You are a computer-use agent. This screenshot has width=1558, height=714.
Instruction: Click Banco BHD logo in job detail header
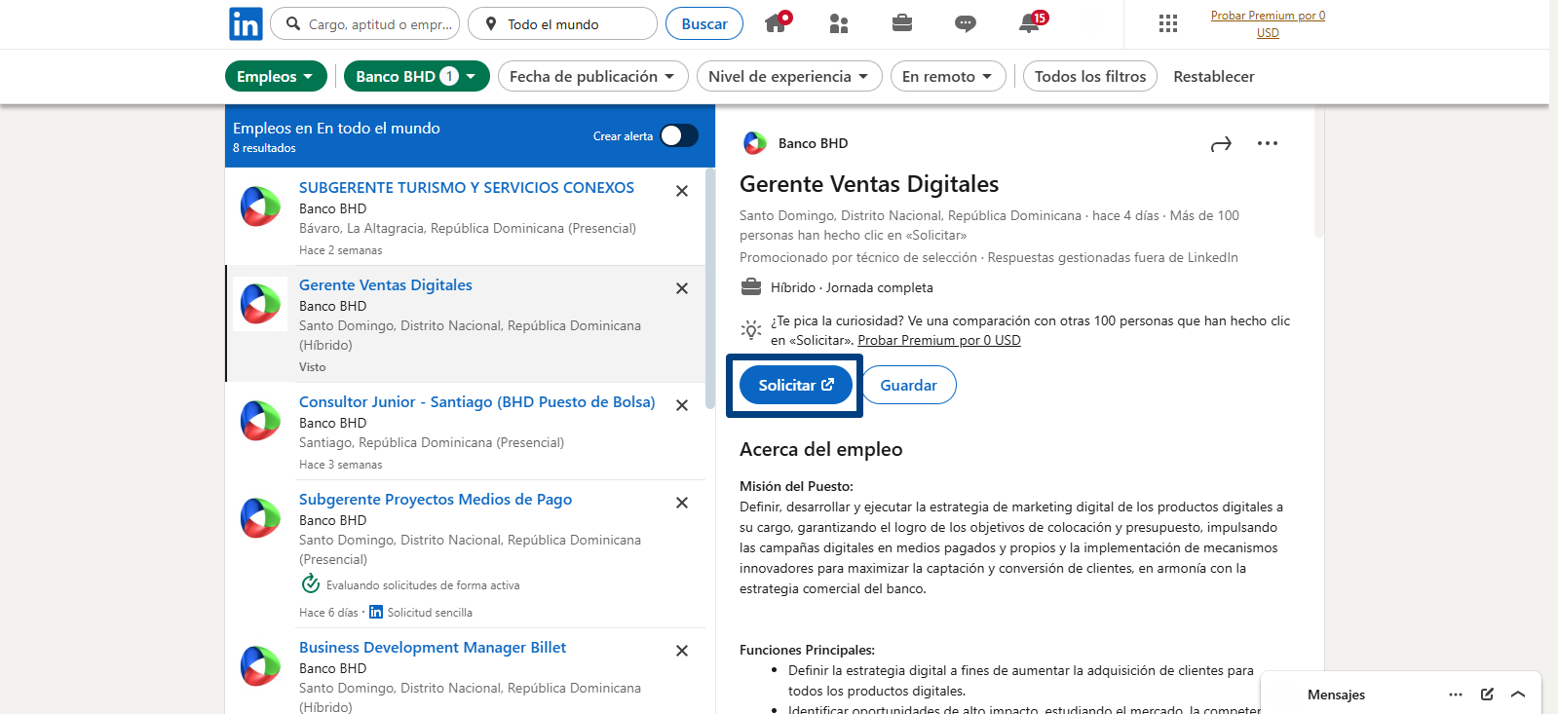pos(755,143)
